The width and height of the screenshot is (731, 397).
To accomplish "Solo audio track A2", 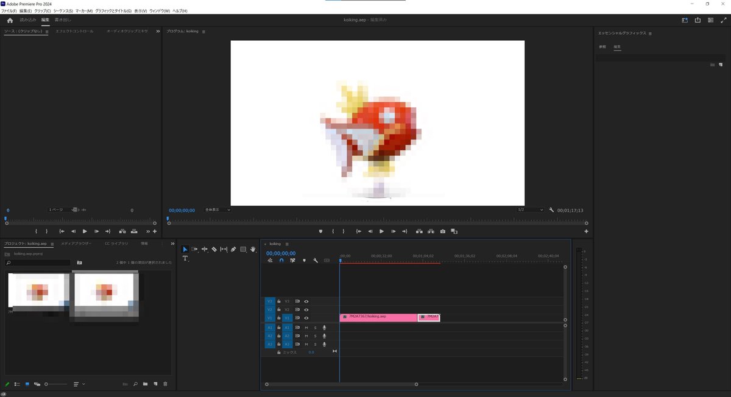I will tap(315, 336).
